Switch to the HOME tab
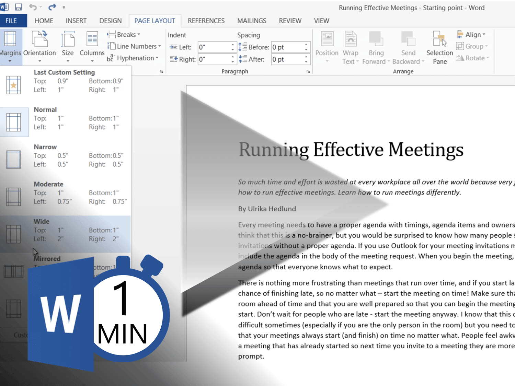This screenshot has height=386, width=515. [x=44, y=21]
